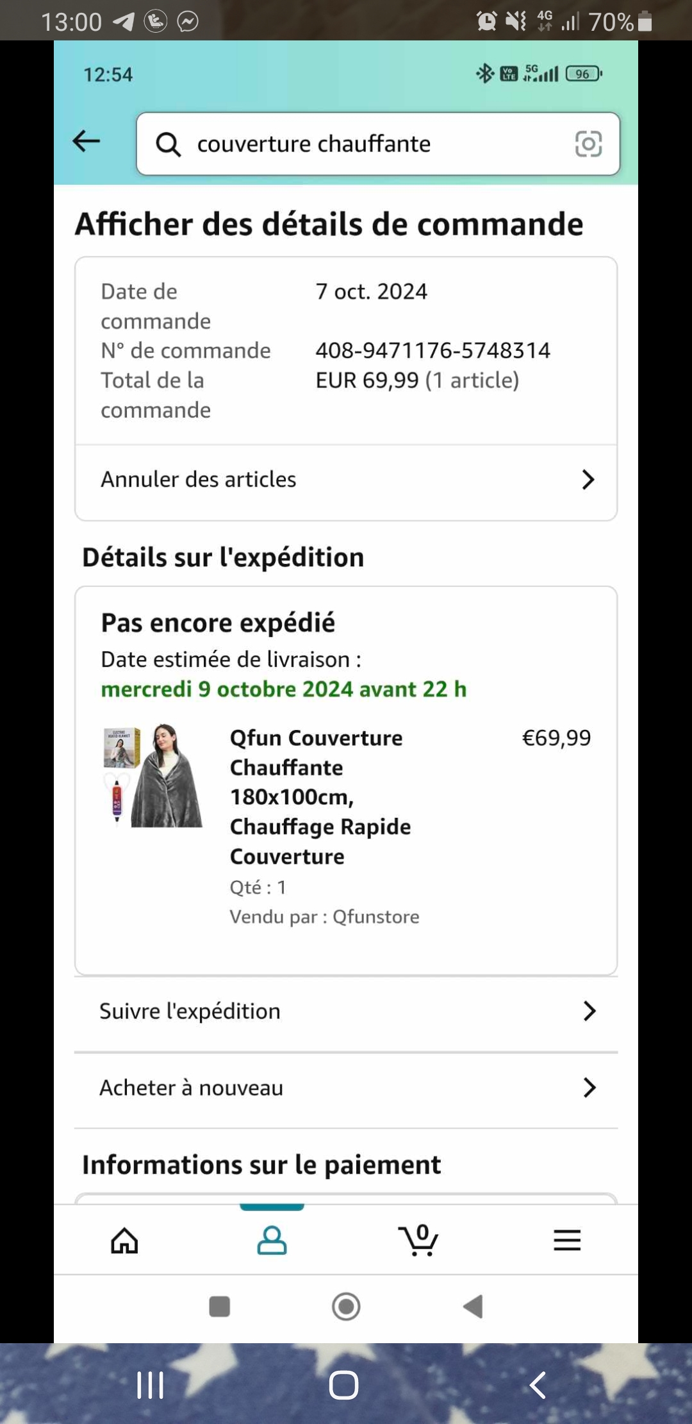Open the shopping cart icon
The image size is (692, 1424).
[419, 1241]
